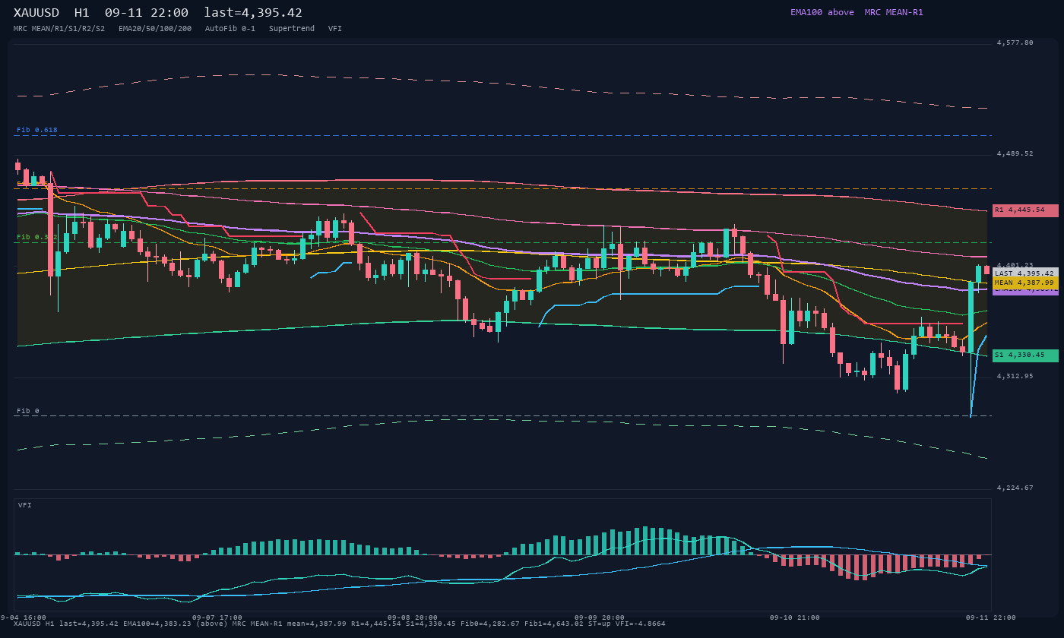
Task: Click the 4,312.95 price axis label
Action: pyautogui.click(x=1015, y=377)
